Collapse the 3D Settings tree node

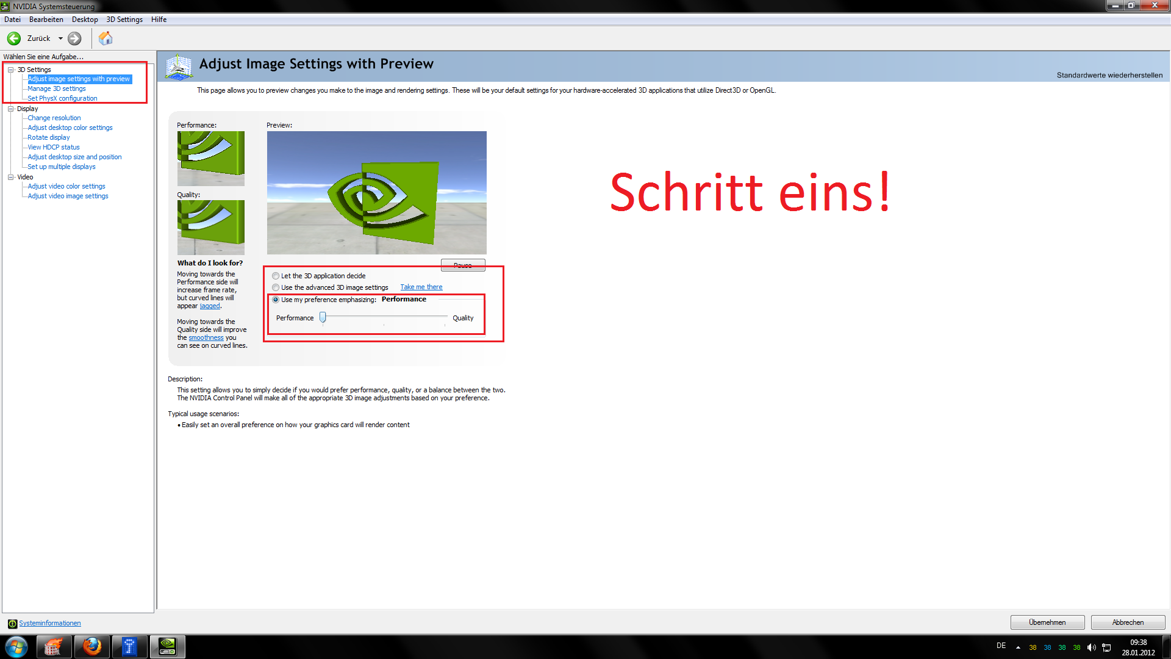point(10,70)
